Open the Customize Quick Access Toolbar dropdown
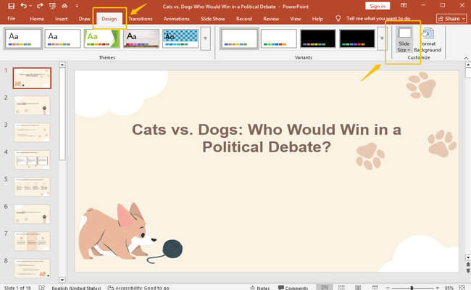 (77, 6)
